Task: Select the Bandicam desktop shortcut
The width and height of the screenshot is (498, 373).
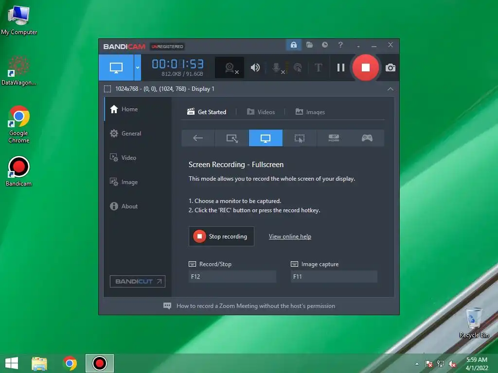Action: tap(19, 171)
